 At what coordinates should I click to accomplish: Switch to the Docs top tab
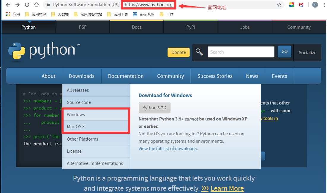(137, 27)
